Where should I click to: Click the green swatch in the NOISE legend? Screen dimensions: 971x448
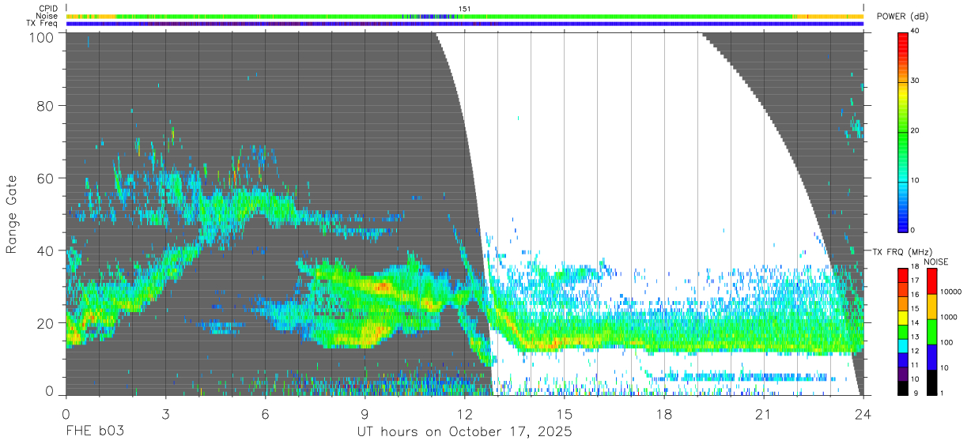click(932, 332)
